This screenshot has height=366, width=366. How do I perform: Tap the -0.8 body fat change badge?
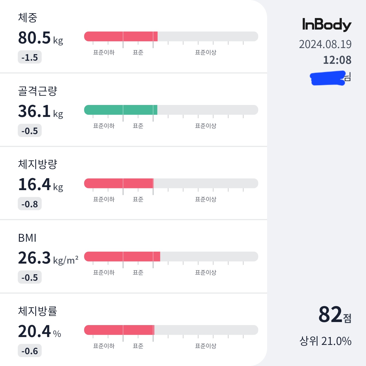click(30, 204)
